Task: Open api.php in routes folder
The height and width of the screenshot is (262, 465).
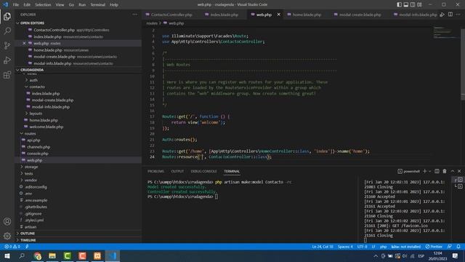Action: click(33, 140)
